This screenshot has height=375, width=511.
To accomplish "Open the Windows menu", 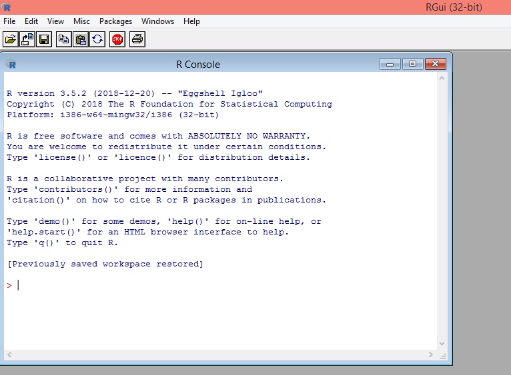I will (x=157, y=21).
